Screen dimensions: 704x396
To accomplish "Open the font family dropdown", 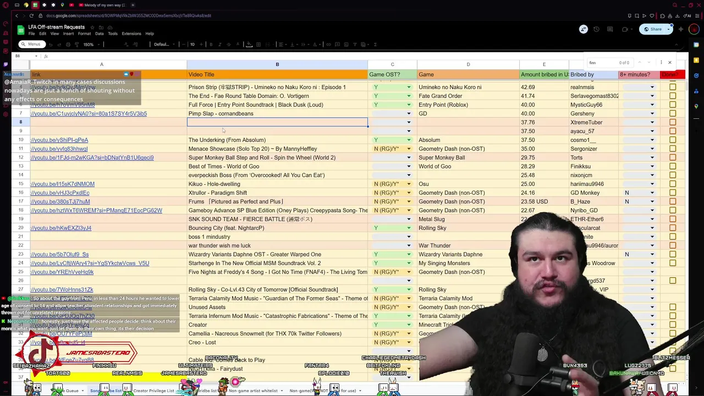I will tap(164, 44).
